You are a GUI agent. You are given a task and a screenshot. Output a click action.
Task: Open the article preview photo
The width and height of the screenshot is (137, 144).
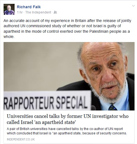click(69, 76)
